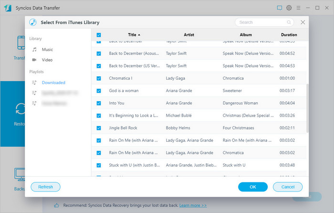Uncheck the God is a woman checkbox
This screenshot has width=334, height=213.
pos(99,91)
